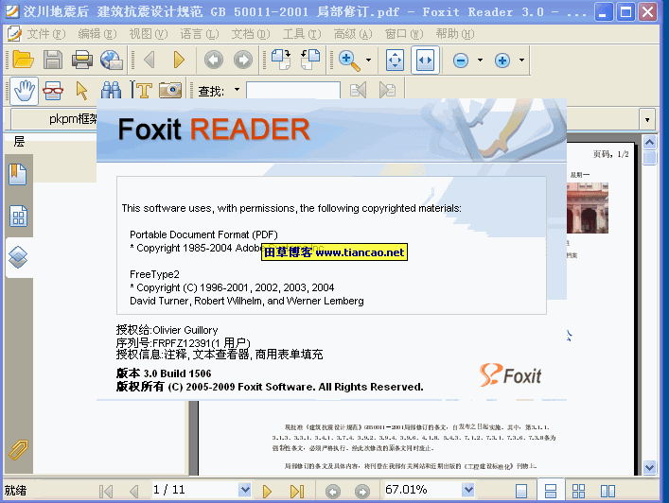The height and width of the screenshot is (503, 669).
Task: Open the 文件(F) menu
Action: pos(46,34)
